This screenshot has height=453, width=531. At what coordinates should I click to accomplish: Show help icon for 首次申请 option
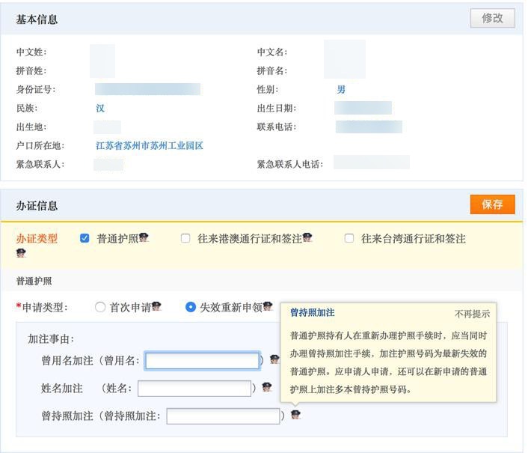click(156, 306)
